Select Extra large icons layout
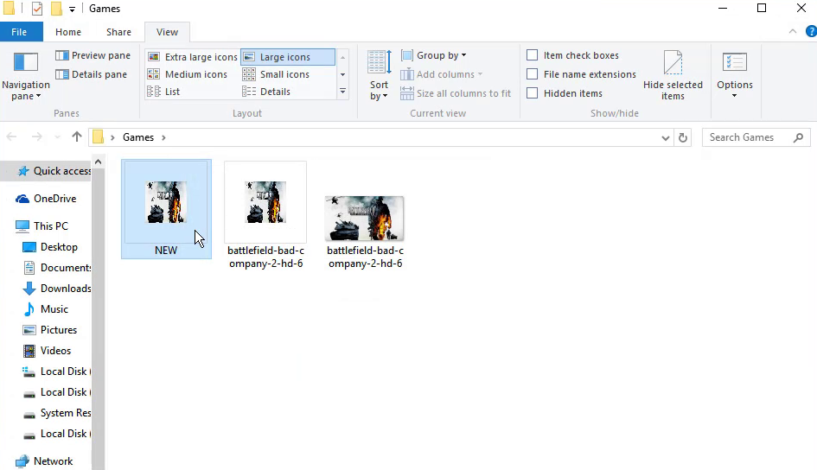Viewport: 817px width, 470px height. 193,57
